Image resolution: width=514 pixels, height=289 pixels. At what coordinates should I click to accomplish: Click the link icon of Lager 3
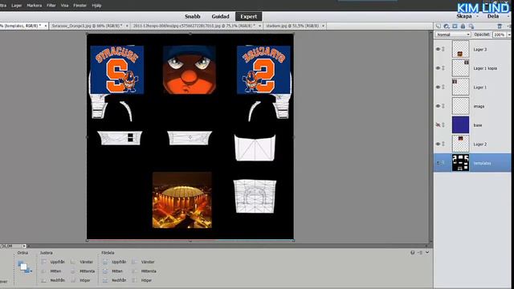pos(443,49)
